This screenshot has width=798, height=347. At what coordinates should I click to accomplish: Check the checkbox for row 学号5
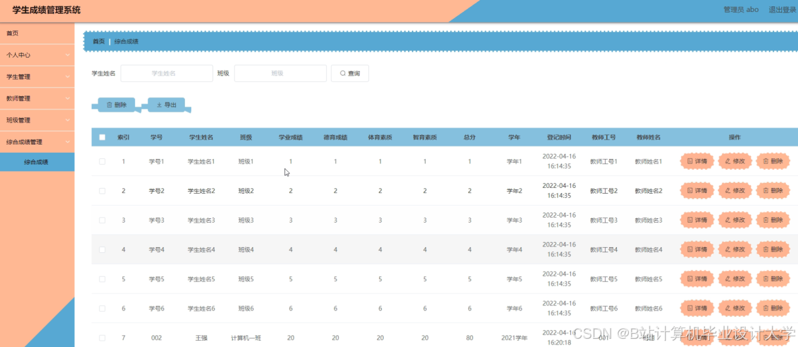pos(102,279)
